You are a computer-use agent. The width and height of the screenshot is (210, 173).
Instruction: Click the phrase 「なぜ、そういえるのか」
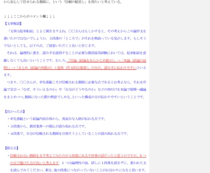pyautogui.click(x=39, y=90)
